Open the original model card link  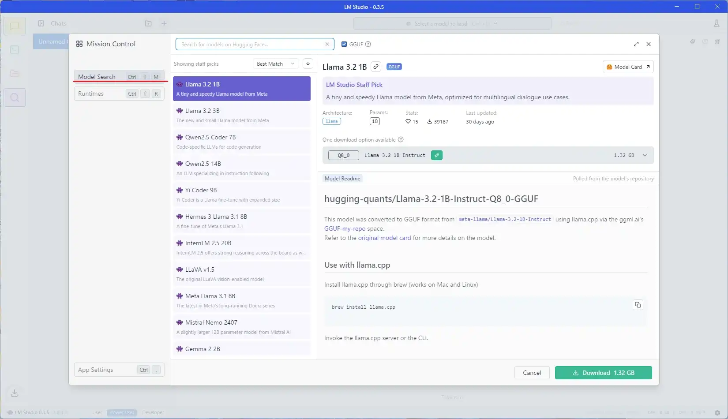[384, 238]
